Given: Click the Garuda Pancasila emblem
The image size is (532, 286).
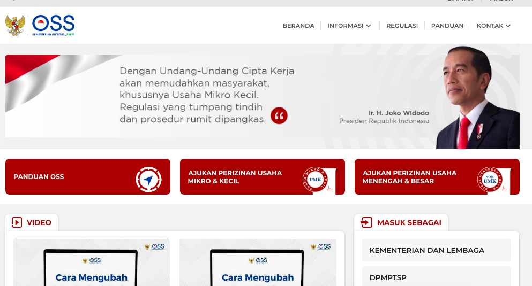Looking at the screenshot, I should click(15, 25).
